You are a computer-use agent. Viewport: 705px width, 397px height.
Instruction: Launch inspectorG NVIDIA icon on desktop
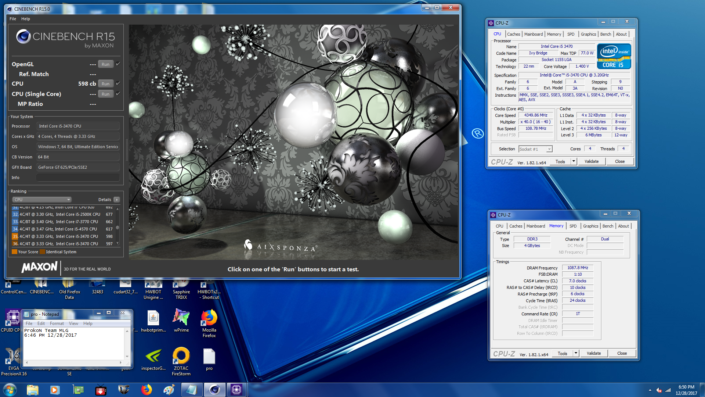click(153, 359)
